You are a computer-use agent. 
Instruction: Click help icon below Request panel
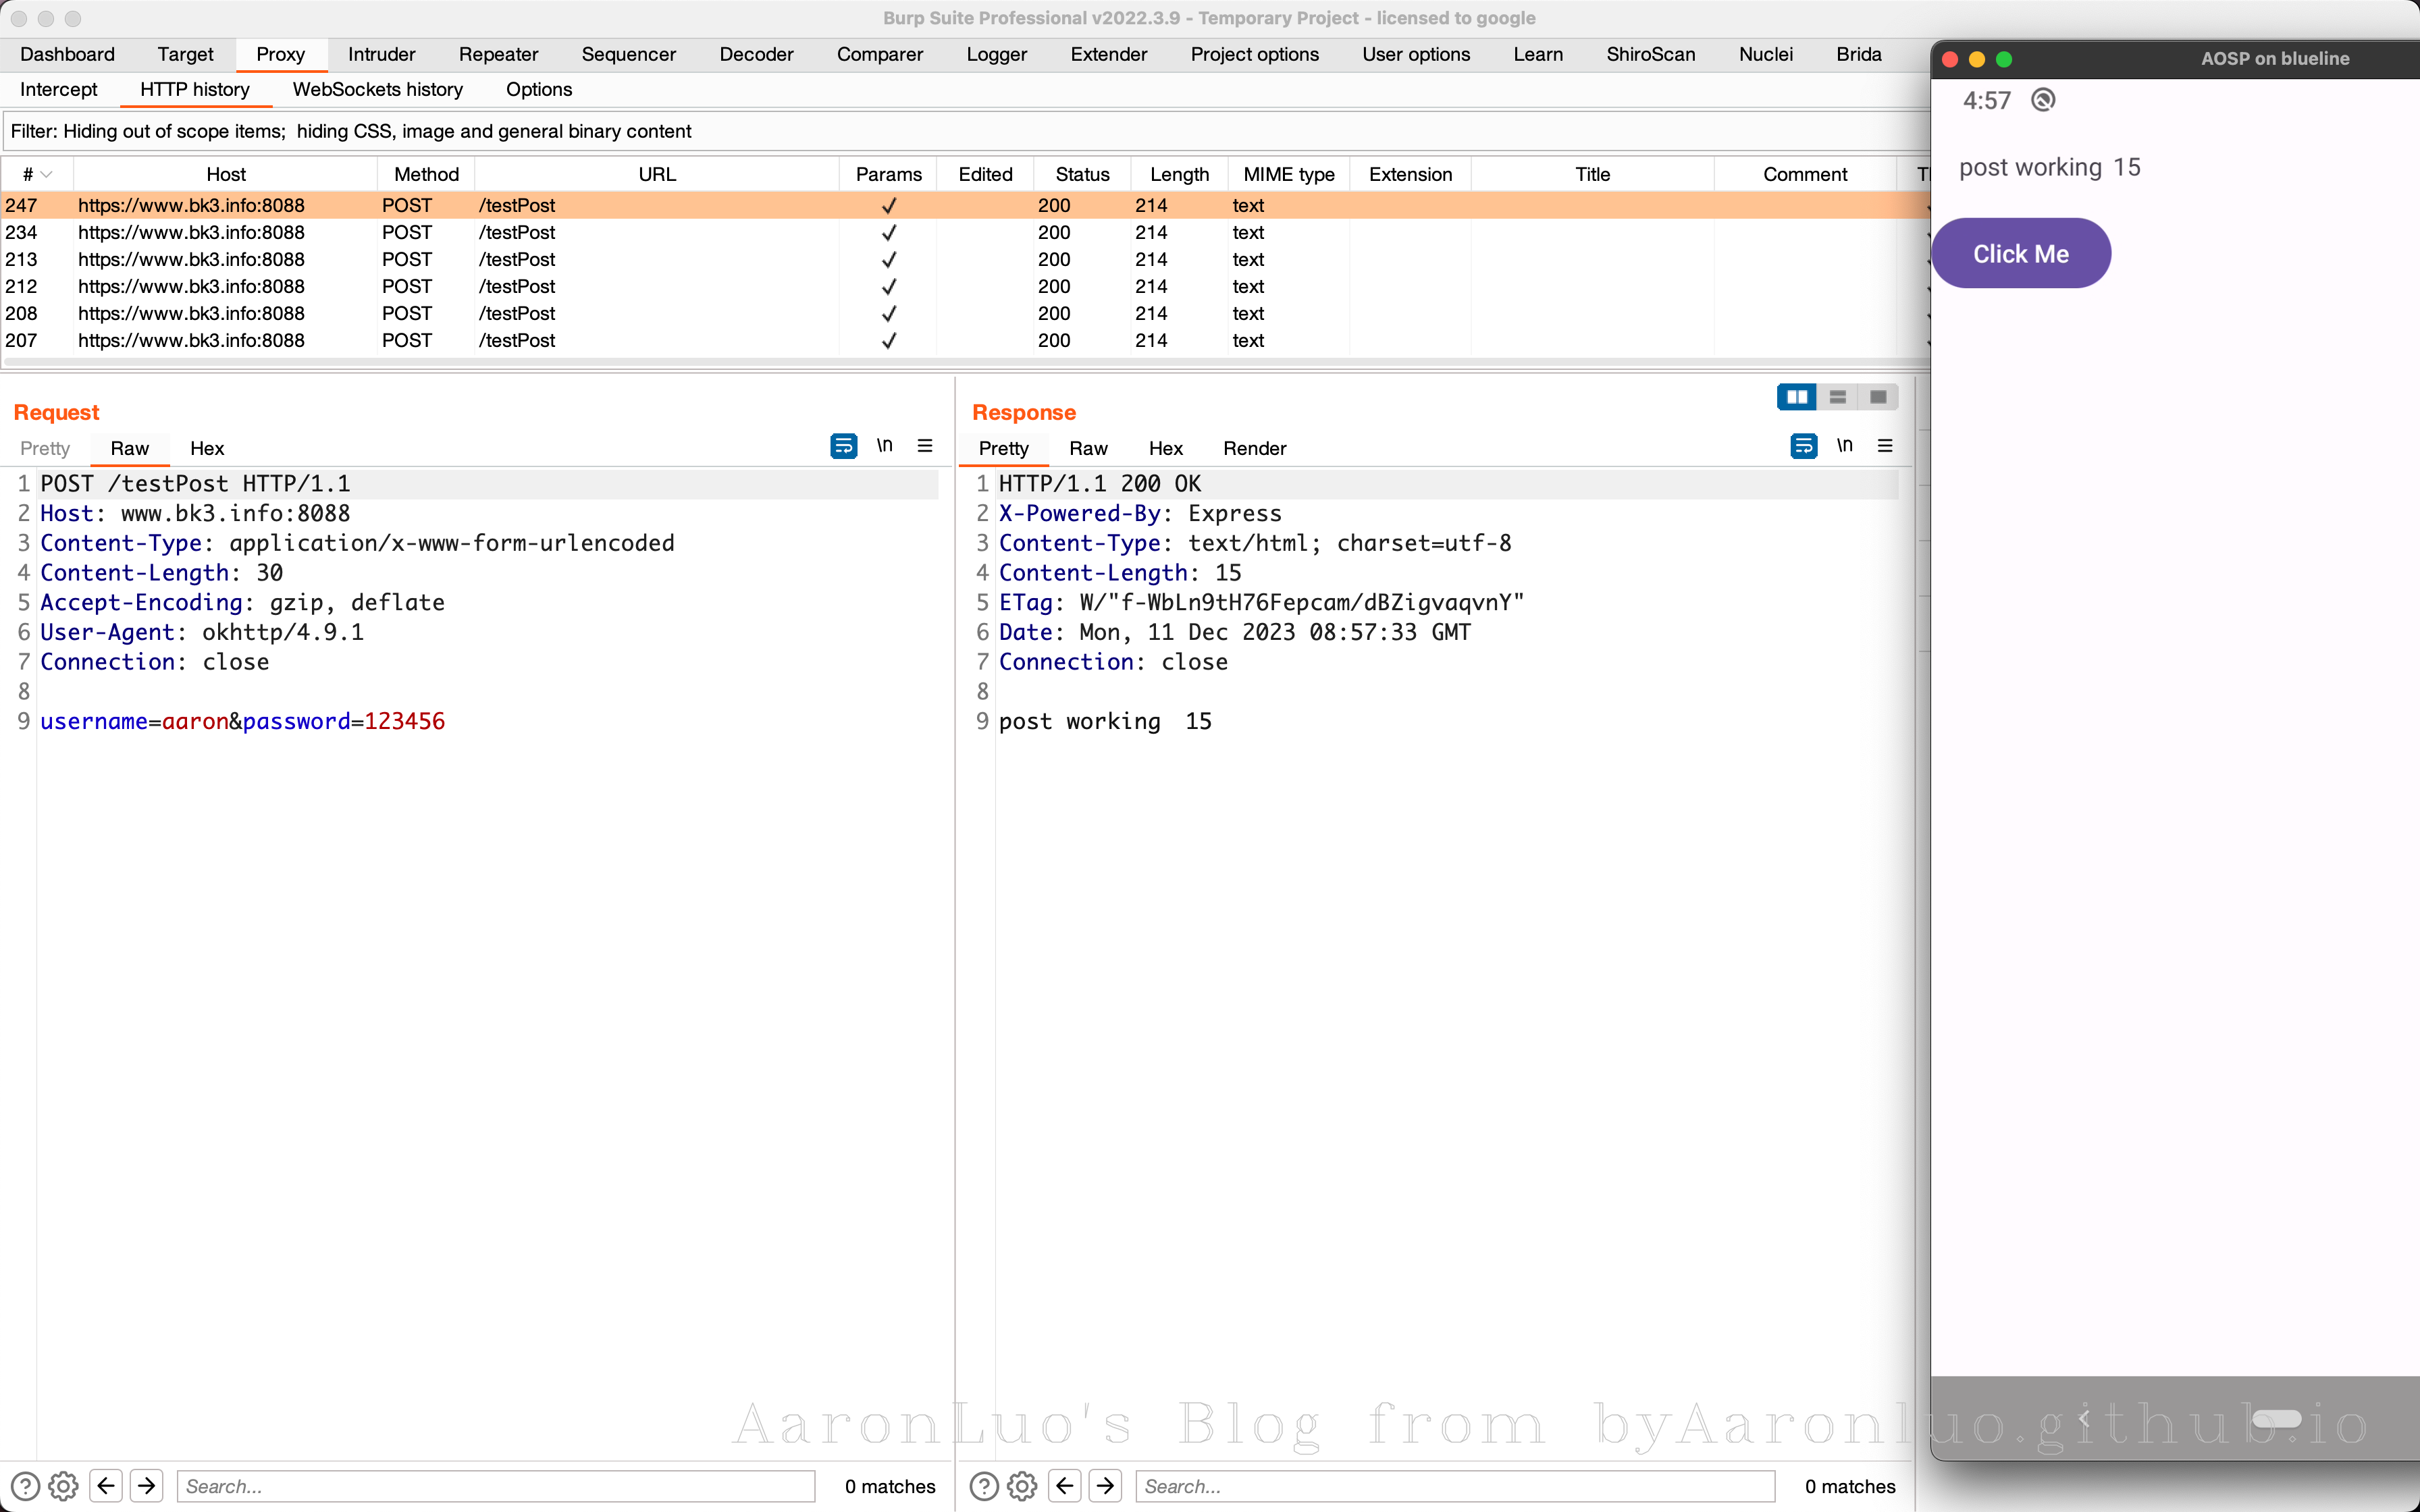[25, 1486]
